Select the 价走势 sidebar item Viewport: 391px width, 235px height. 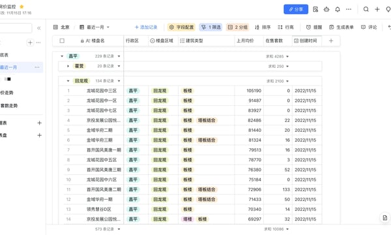click(7, 93)
